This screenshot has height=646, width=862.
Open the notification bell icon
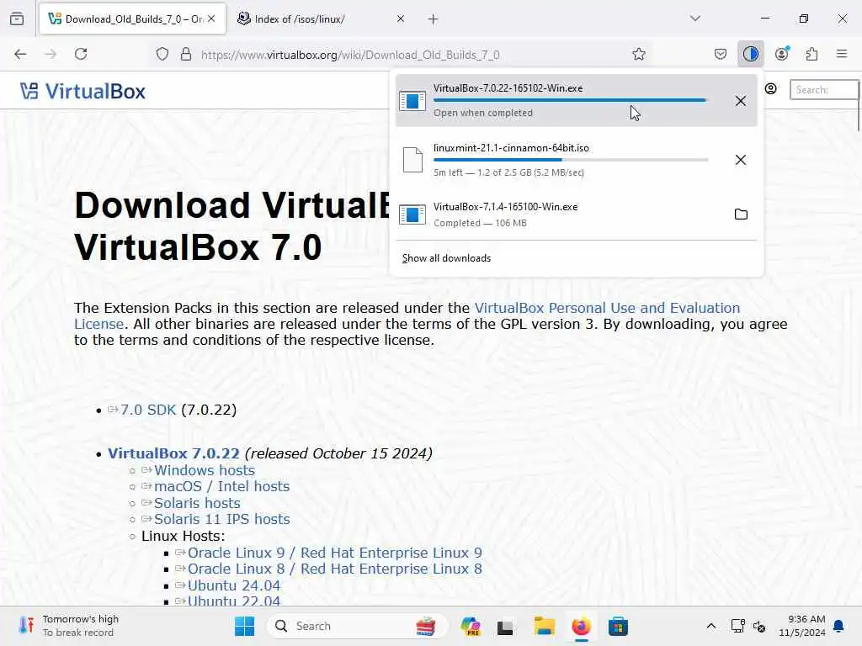click(839, 626)
